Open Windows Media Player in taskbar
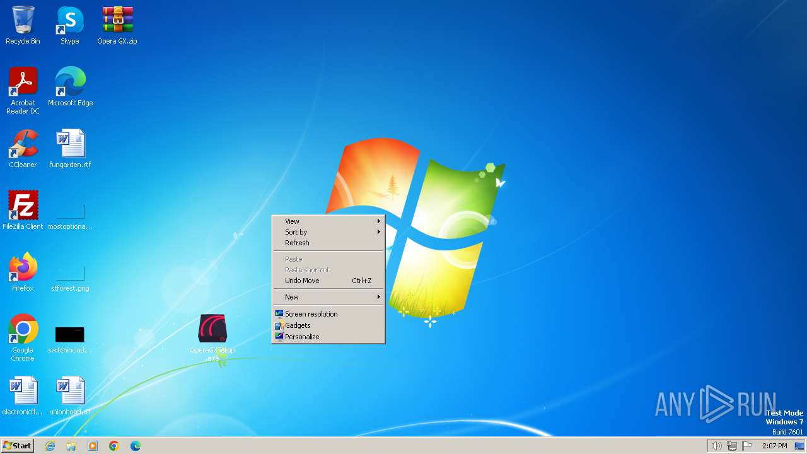Image resolution: width=807 pixels, height=454 pixels. (x=93, y=446)
